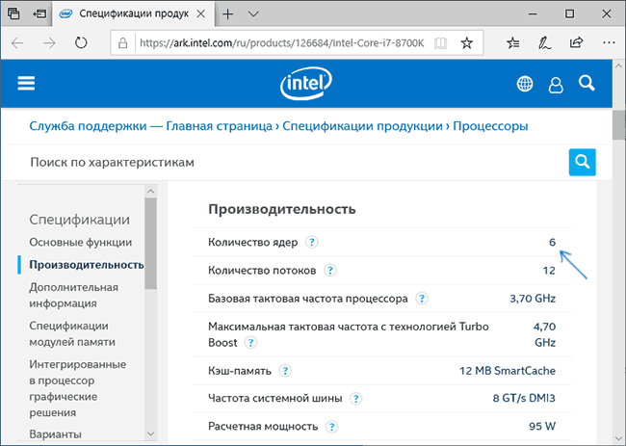The width and height of the screenshot is (626, 446).
Task: Show help for Кэш-память
Action: pos(285,371)
